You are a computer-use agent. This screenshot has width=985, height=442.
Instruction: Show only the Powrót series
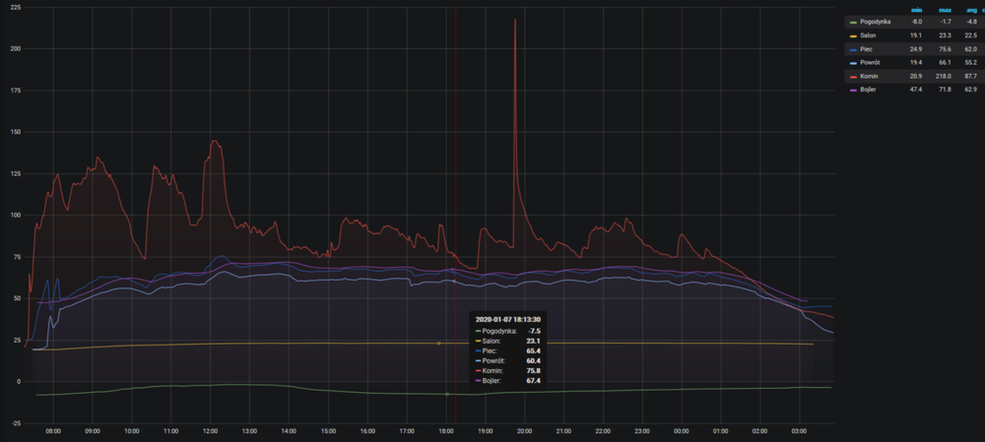click(870, 62)
